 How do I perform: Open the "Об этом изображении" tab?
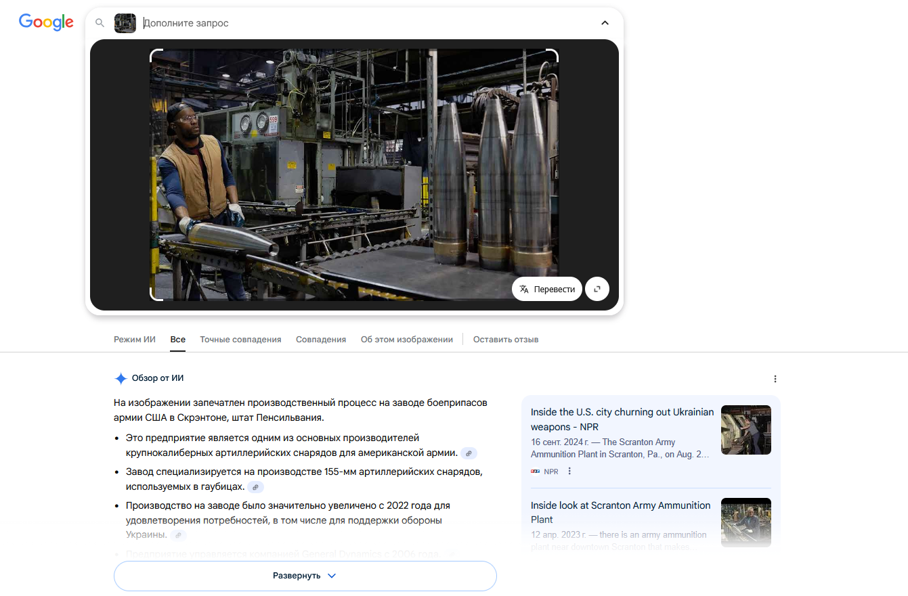click(x=407, y=340)
